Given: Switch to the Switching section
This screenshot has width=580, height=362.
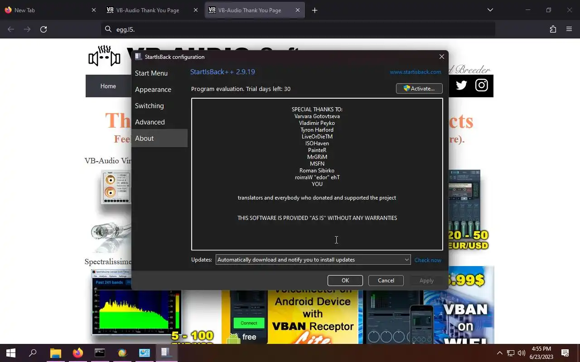Looking at the screenshot, I should tap(150, 106).
